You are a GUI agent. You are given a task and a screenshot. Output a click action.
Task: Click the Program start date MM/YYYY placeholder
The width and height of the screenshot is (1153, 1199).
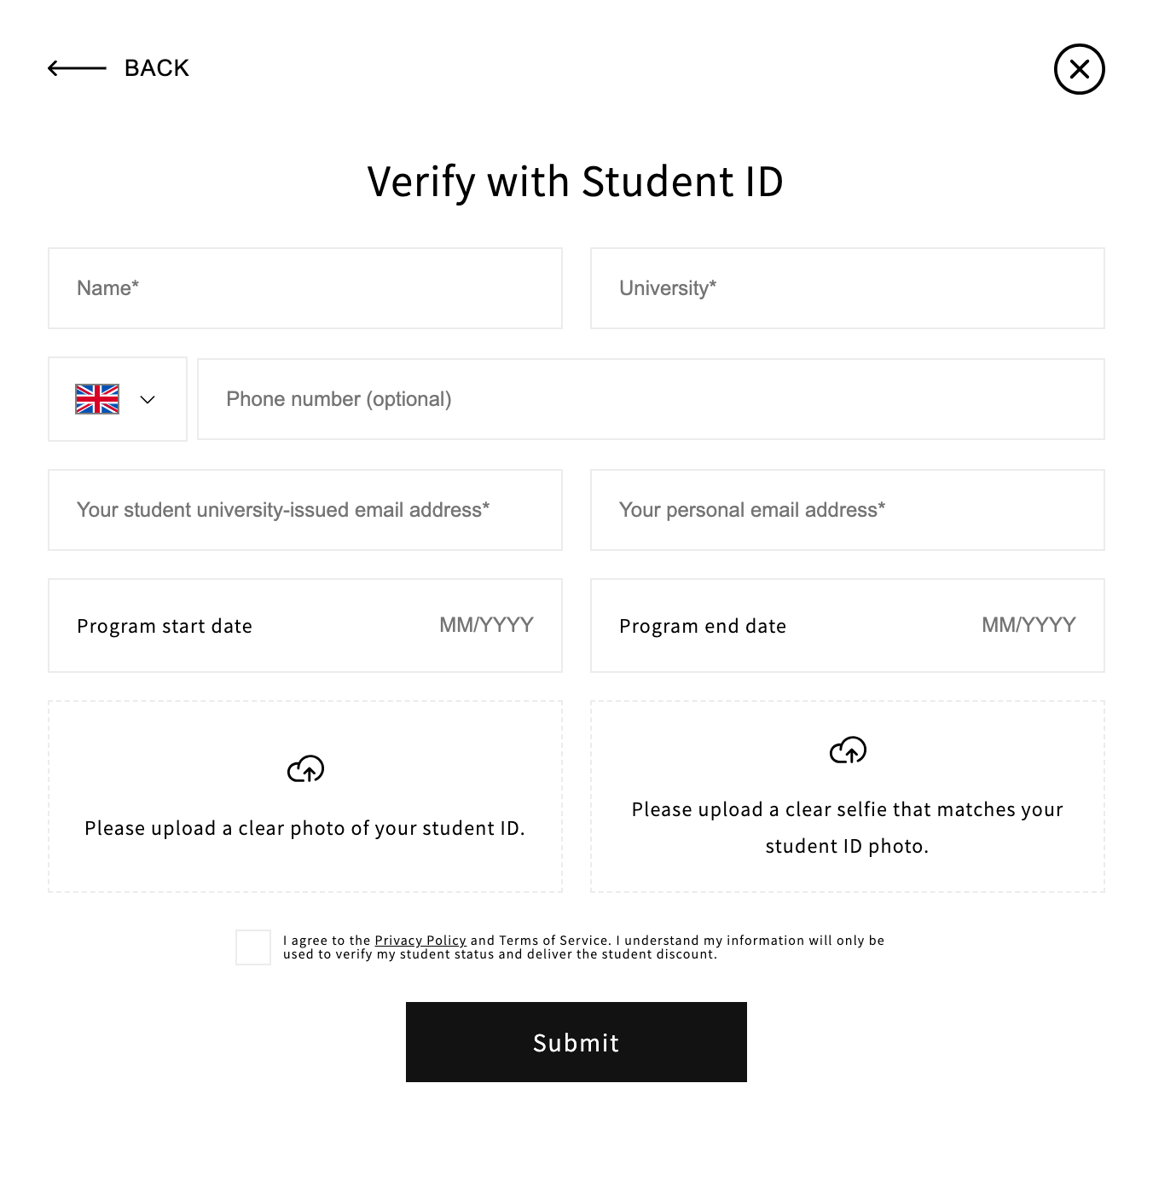[x=486, y=625]
